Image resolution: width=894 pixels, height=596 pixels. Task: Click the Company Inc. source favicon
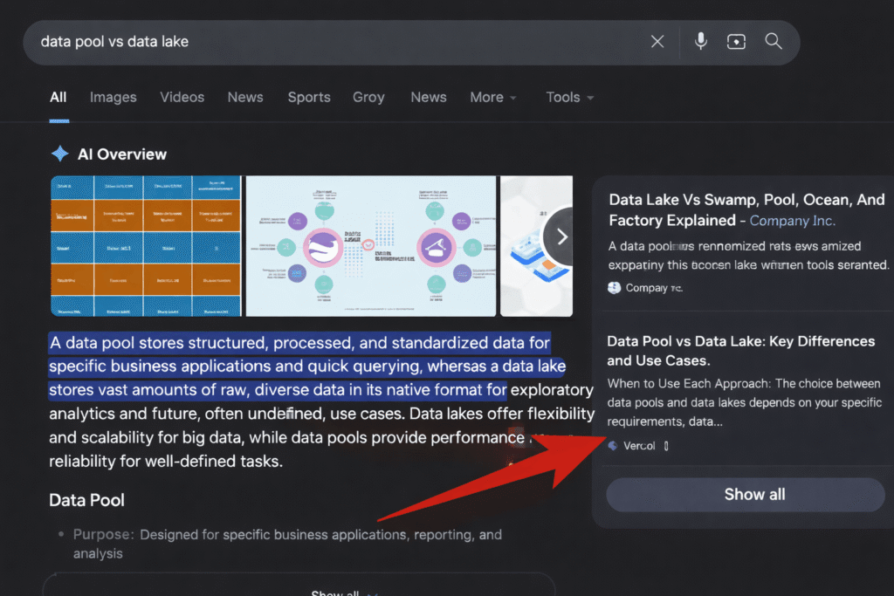click(x=615, y=288)
